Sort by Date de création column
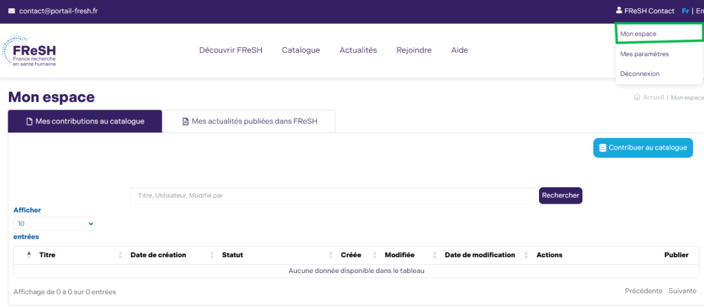 (158, 254)
